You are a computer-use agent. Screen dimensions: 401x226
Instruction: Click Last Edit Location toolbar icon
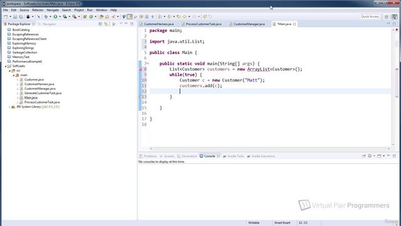coord(179,17)
